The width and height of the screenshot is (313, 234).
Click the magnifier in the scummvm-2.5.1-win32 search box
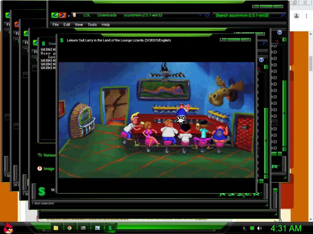coord(282,15)
